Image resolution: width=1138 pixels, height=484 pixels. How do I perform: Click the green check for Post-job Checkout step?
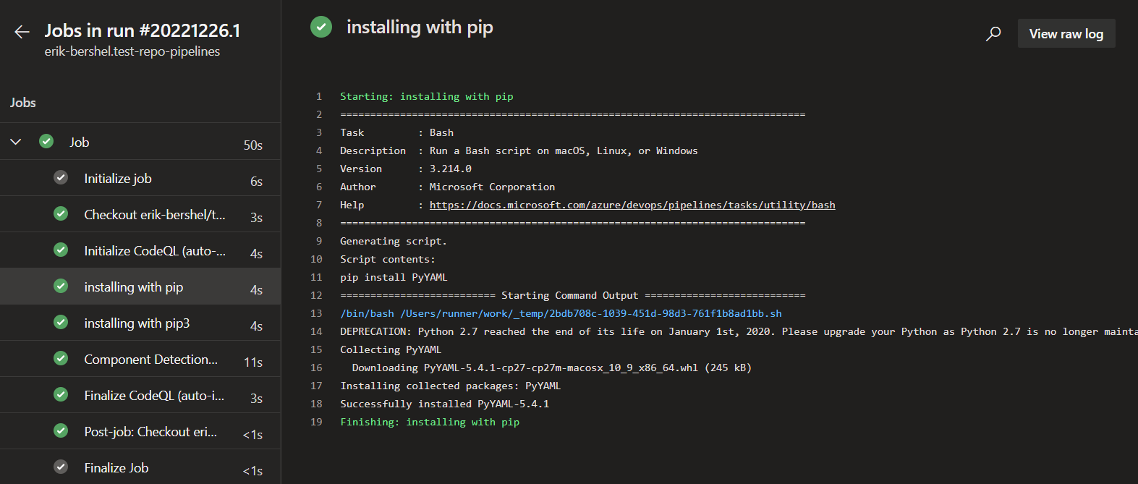[61, 430]
